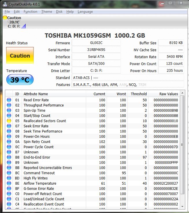Click blue orb for Reported Uncorrectable Errors

[9, 168]
